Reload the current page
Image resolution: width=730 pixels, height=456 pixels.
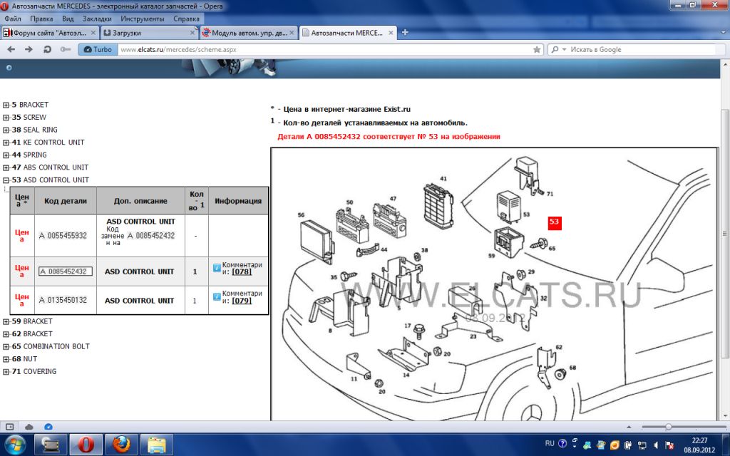coord(47,49)
